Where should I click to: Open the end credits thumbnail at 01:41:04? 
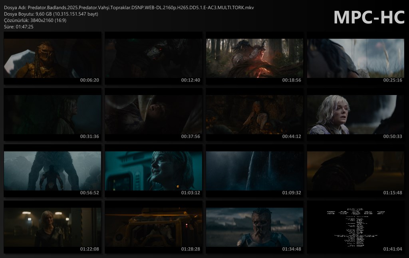pyautogui.click(x=355, y=227)
